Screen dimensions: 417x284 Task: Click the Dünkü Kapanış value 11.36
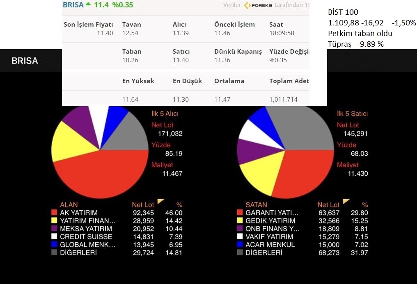222,60
